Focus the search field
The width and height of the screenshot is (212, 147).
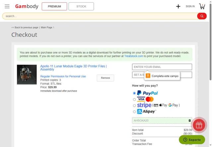point(100,16)
